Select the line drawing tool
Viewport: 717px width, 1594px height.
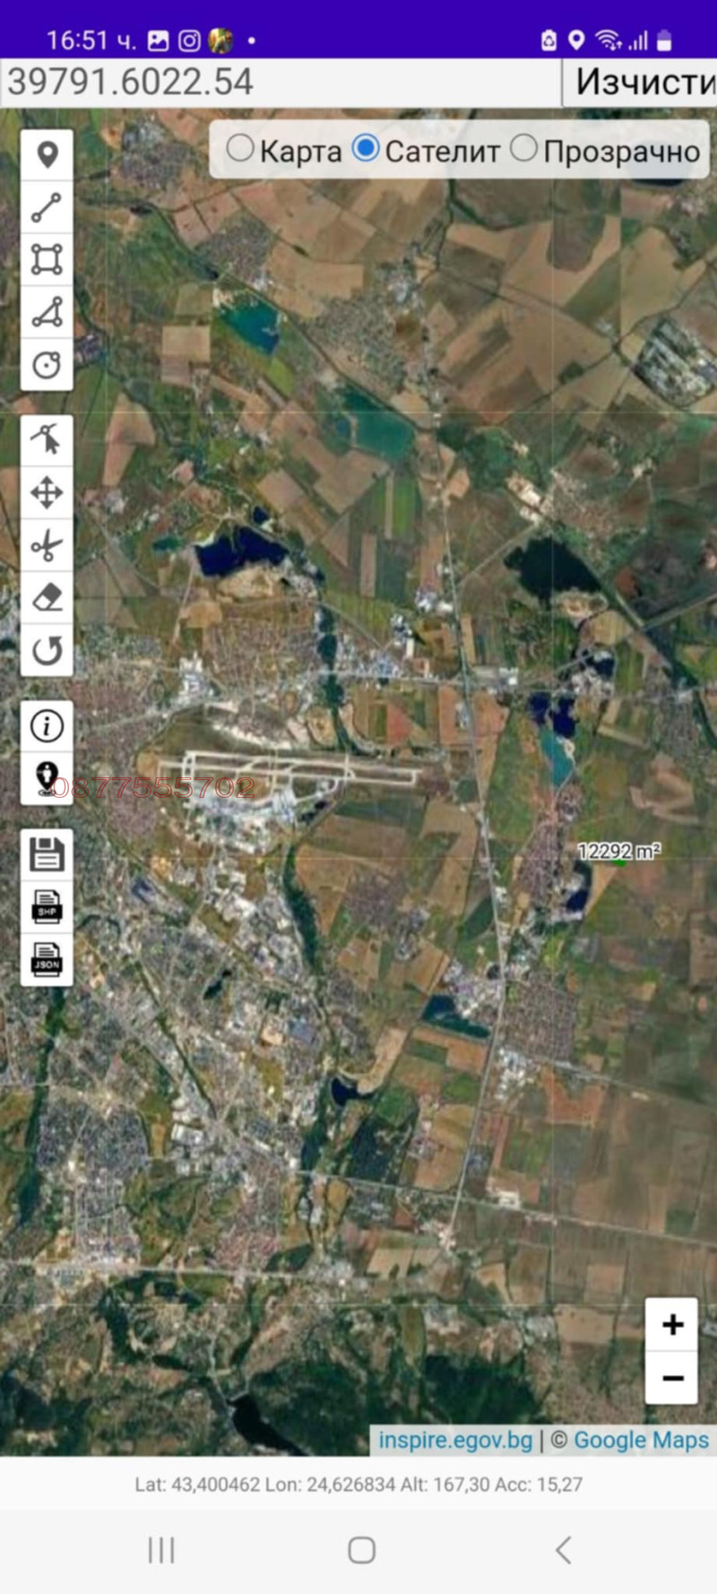click(47, 207)
